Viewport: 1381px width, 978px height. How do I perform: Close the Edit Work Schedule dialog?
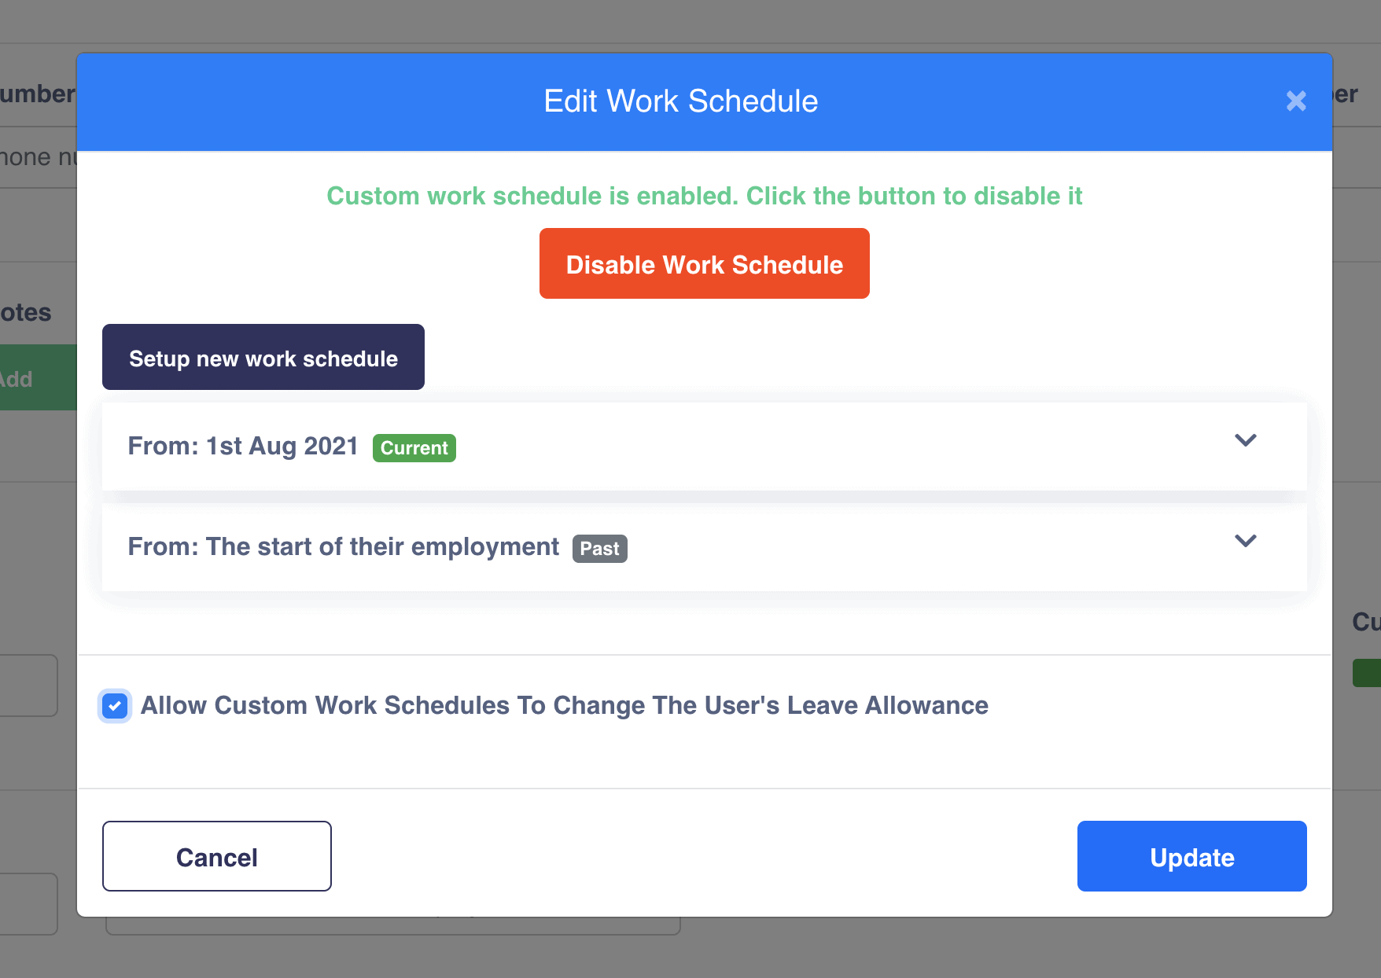(1296, 101)
